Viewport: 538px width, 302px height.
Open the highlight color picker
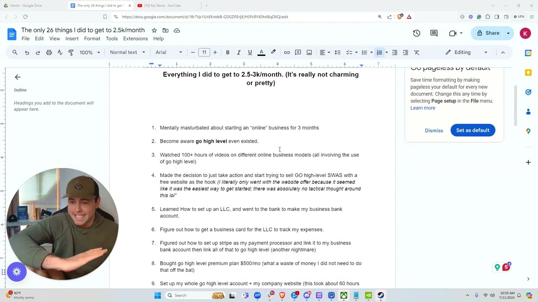(273, 52)
